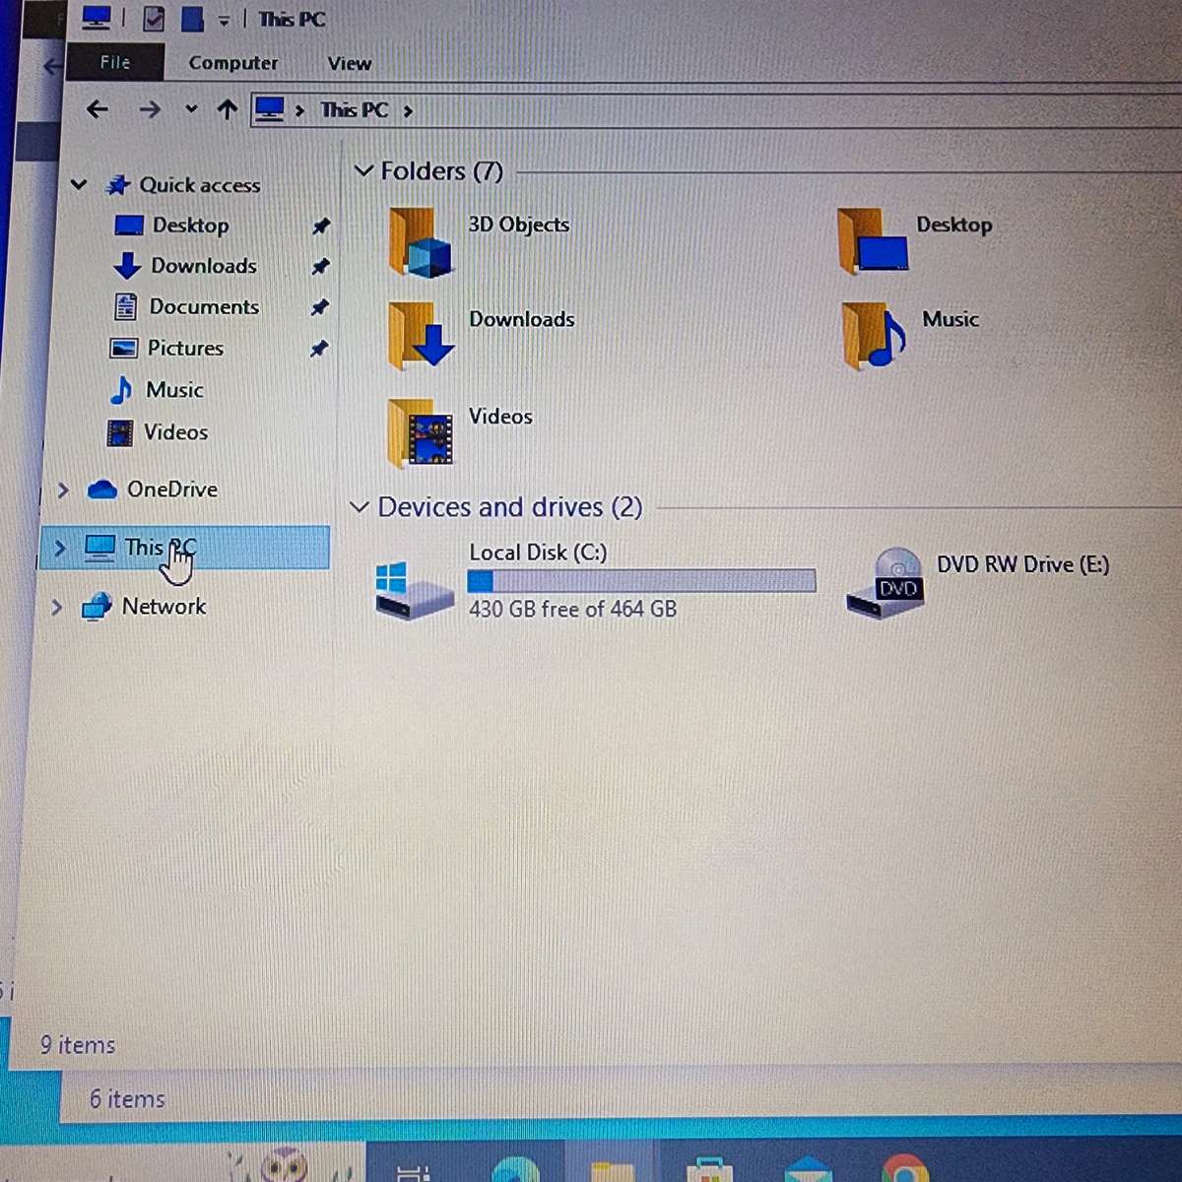The height and width of the screenshot is (1182, 1182).
Task: Switch to the View ribbon tab
Action: [349, 63]
